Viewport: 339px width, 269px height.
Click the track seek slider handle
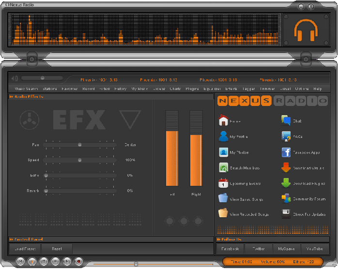click(x=136, y=264)
